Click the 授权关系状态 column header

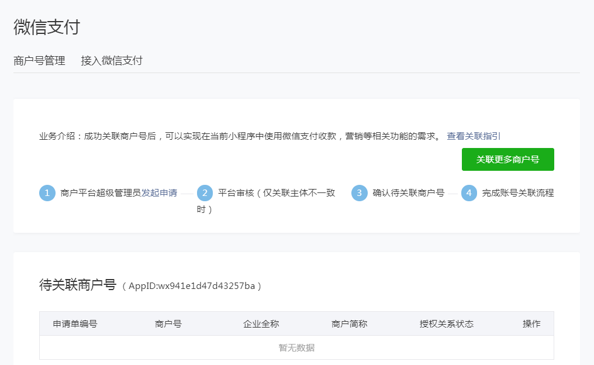(447, 323)
